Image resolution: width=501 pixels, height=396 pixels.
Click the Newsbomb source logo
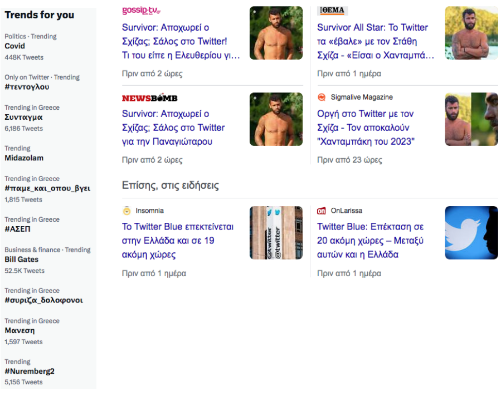(x=149, y=99)
